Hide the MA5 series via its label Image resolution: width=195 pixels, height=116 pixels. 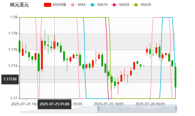tap(82, 5)
